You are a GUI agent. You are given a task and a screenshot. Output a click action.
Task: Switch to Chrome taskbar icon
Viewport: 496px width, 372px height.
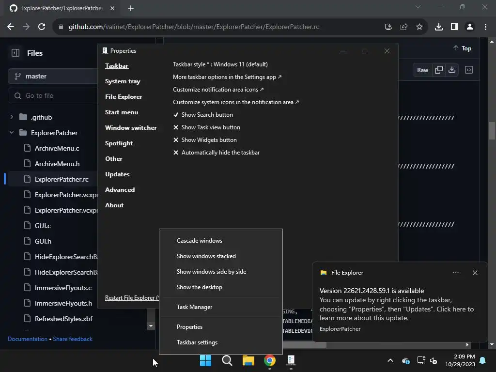click(x=269, y=360)
